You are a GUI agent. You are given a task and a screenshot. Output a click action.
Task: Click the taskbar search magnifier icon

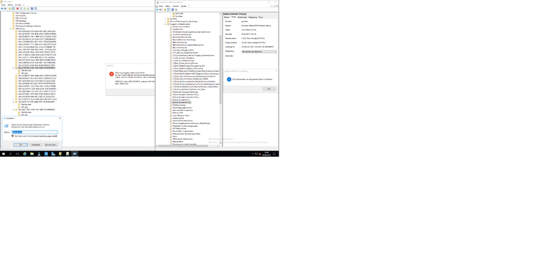(x=11, y=154)
